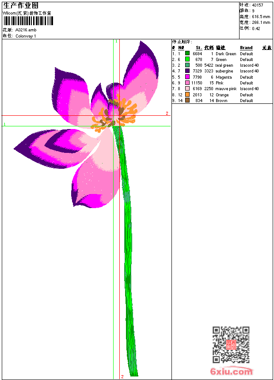Select the bright Green thread swatch
Screen dimensions: 274x380
pos(187,59)
